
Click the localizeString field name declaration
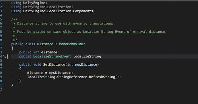[87, 56]
